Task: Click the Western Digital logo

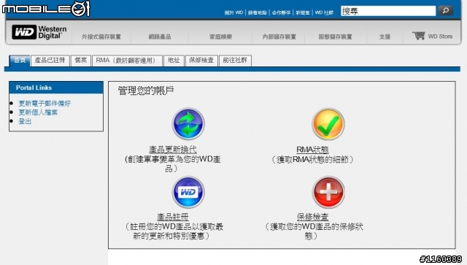Action: click(x=39, y=32)
